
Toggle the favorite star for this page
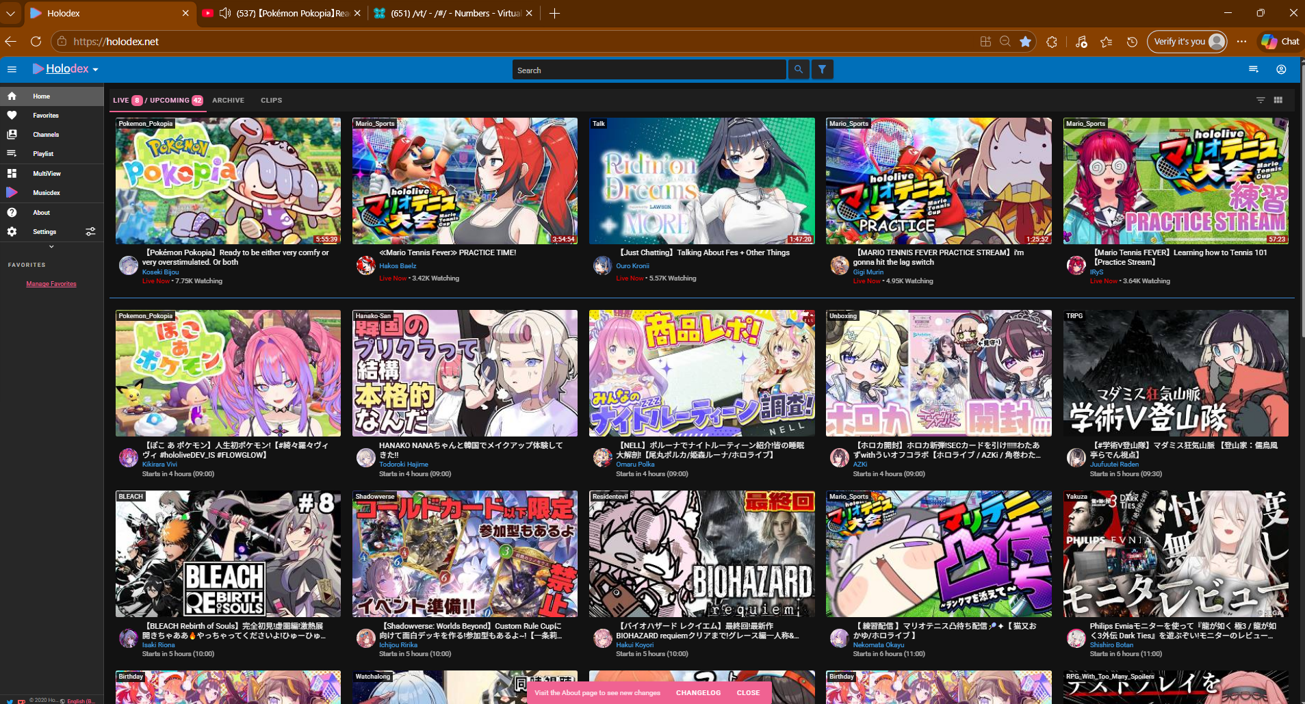click(x=1025, y=42)
